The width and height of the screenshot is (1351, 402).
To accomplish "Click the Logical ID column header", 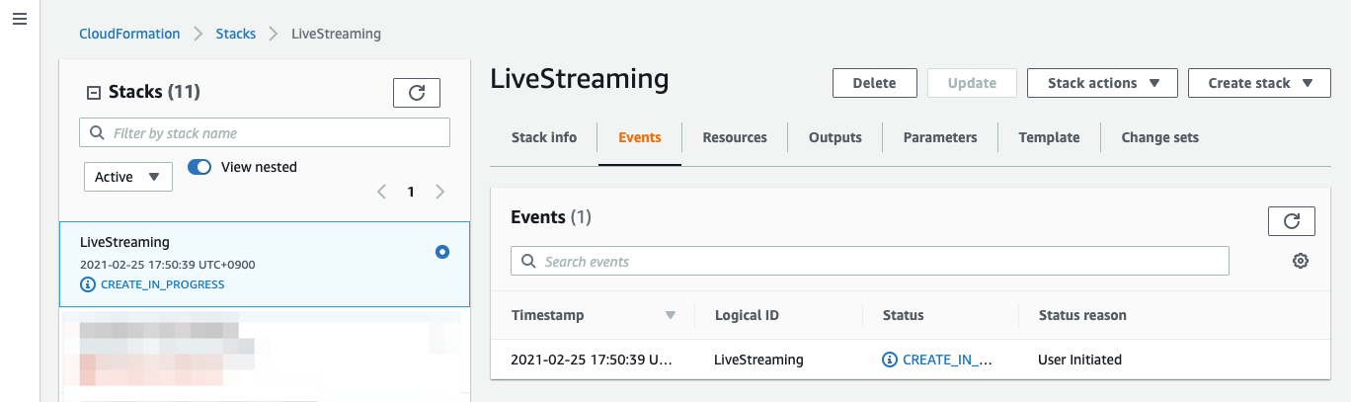I will coord(747,315).
